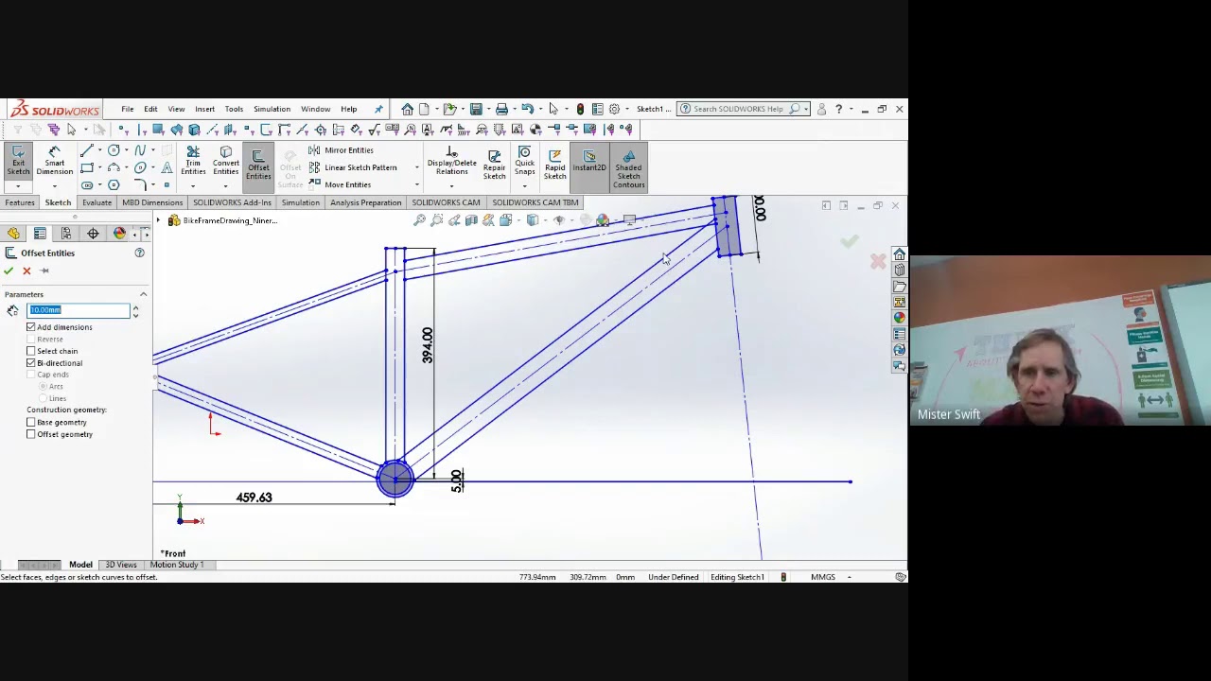1211x681 pixels.
Task: Switch to the MBD Dimensions tab
Action: tap(152, 202)
